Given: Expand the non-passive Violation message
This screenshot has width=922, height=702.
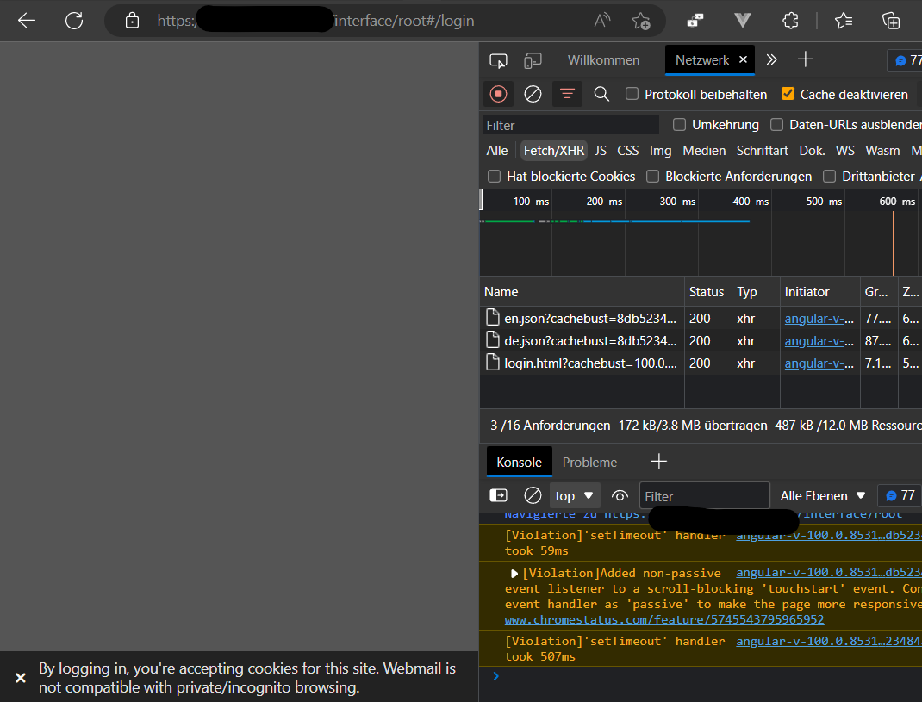Looking at the screenshot, I should (x=514, y=573).
